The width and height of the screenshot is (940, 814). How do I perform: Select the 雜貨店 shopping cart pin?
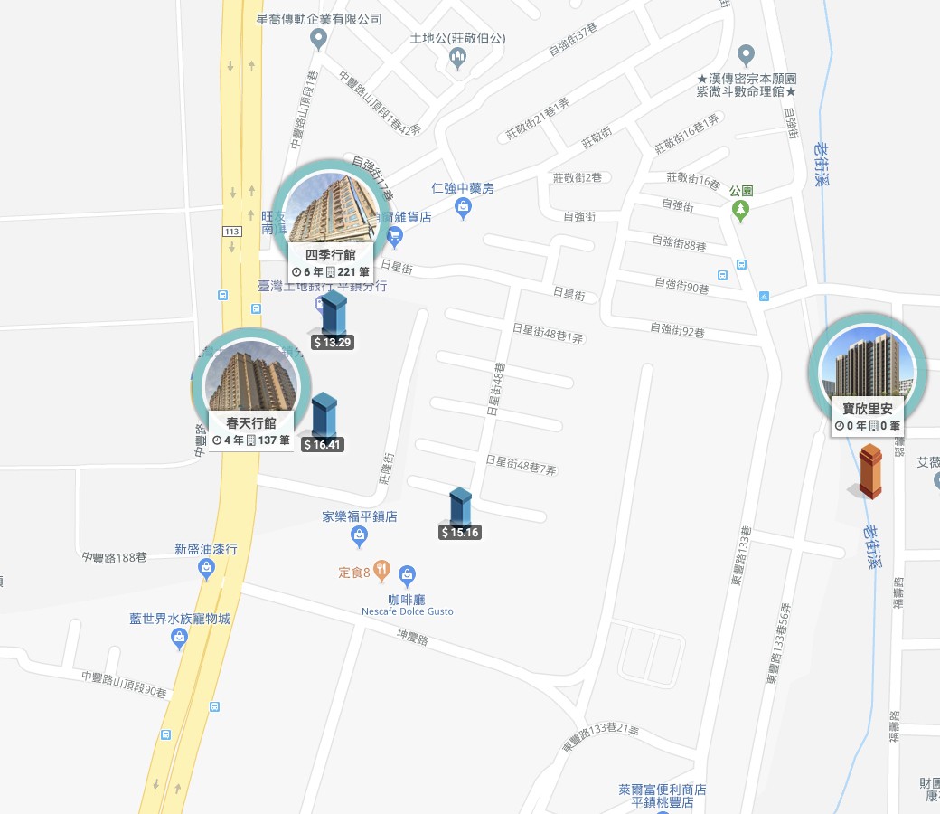394,237
